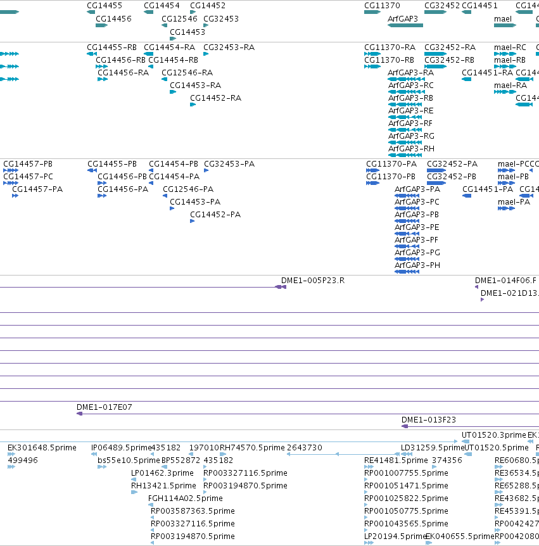Image resolution: width=539 pixels, height=546 pixels.
Task: Open the CG14455-PB protein label
Action: (x=111, y=164)
